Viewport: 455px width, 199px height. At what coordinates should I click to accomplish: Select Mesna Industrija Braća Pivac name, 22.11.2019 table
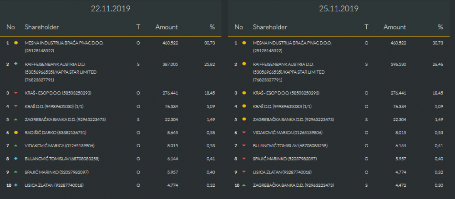[x=64, y=47]
